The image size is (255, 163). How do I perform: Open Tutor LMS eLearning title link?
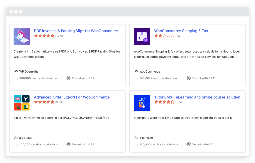click(197, 97)
